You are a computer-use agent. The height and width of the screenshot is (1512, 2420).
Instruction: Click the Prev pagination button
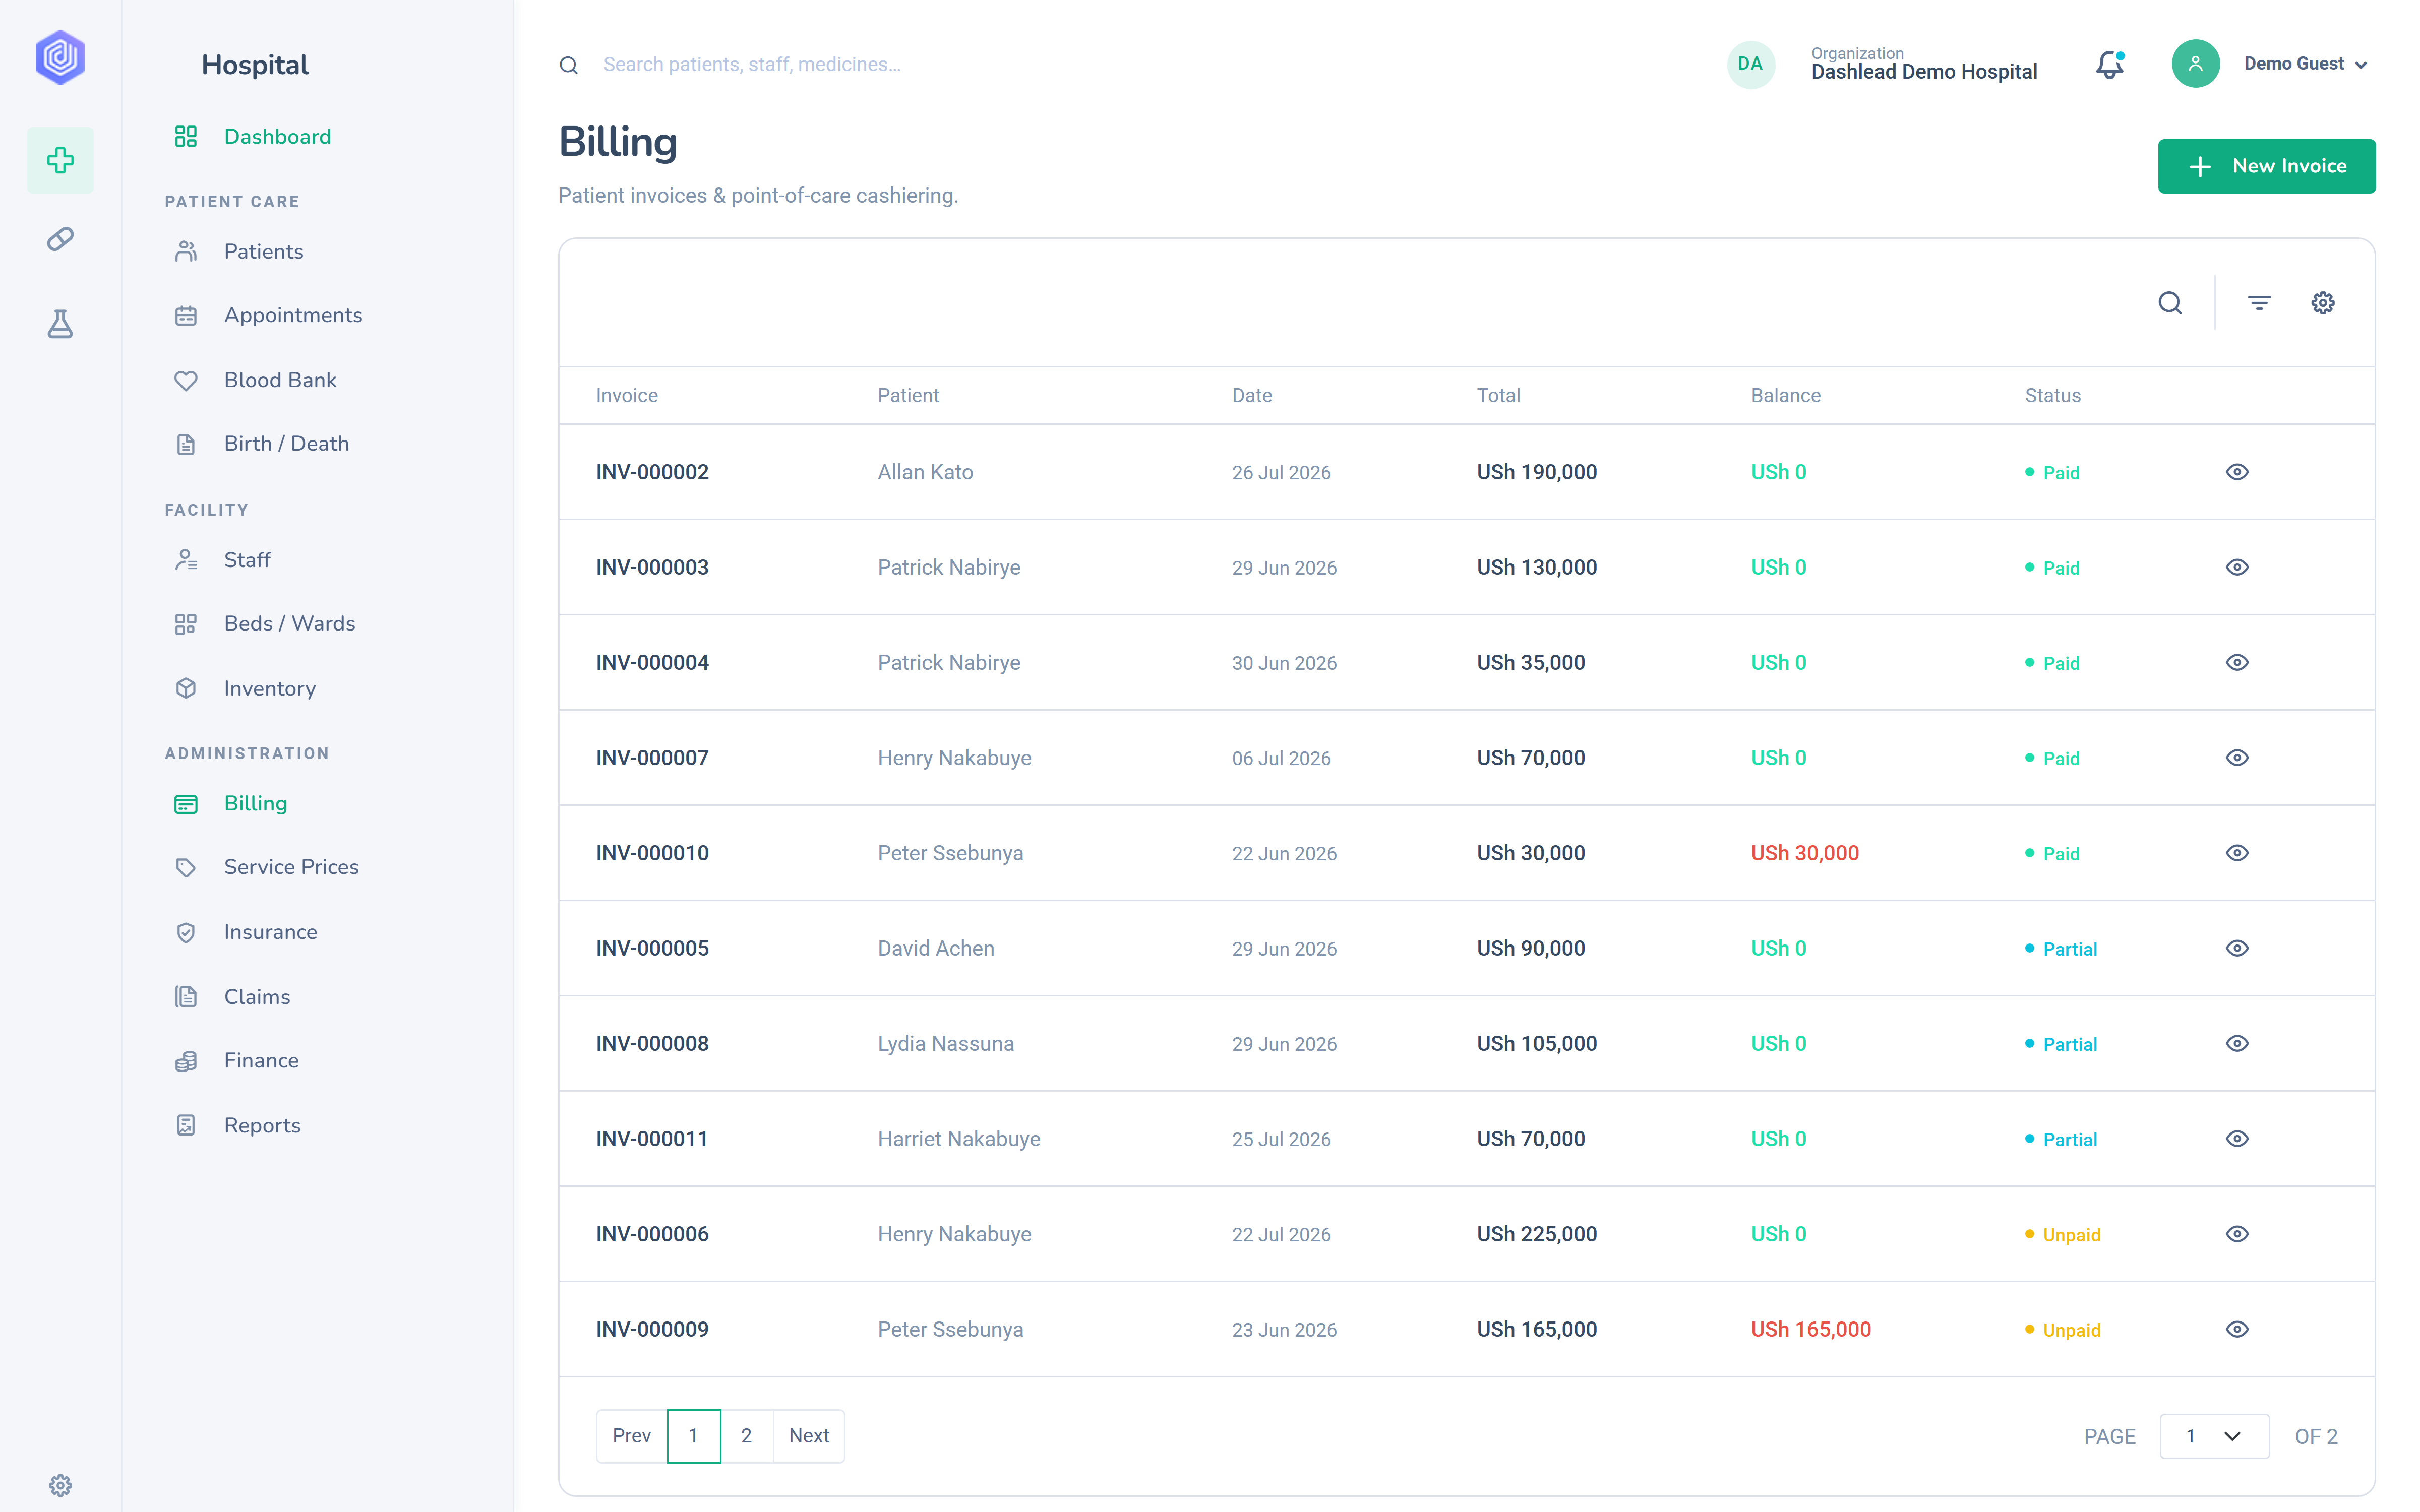631,1436
